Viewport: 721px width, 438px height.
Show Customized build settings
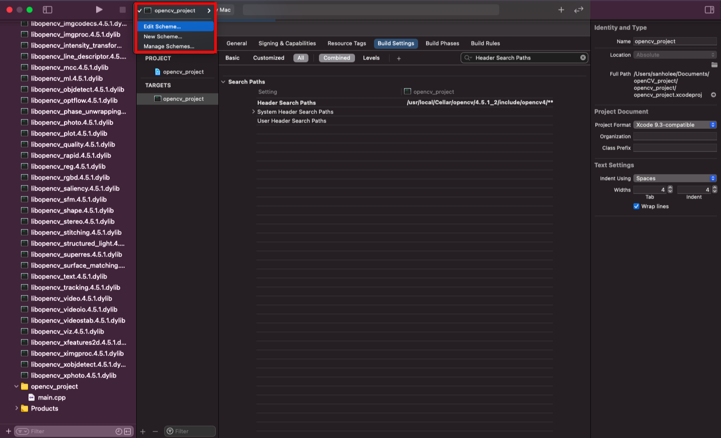tap(268, 58)
